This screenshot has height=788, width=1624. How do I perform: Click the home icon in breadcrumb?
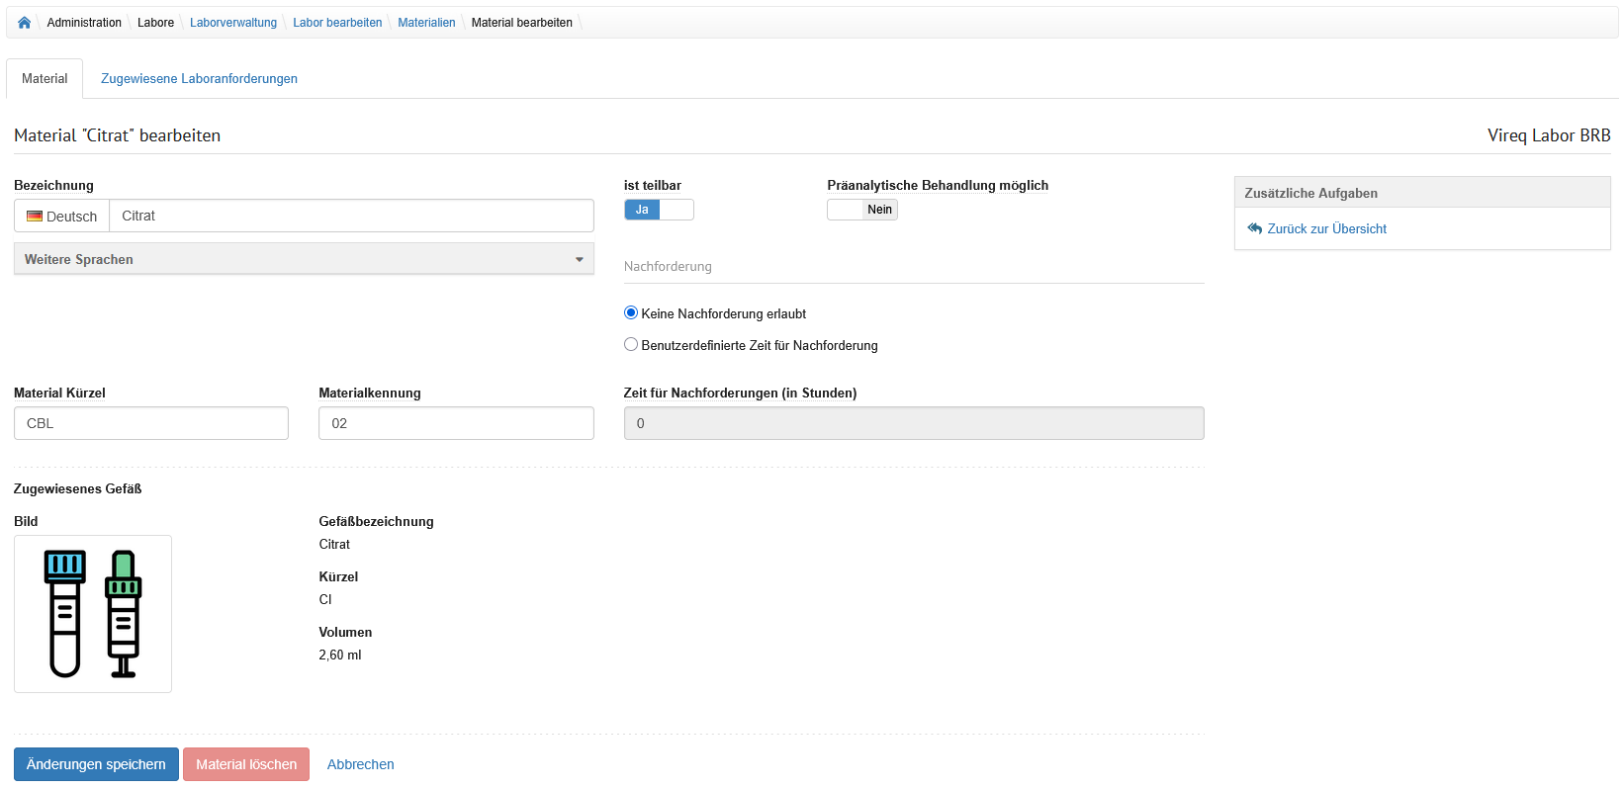[x=24, y=23]
